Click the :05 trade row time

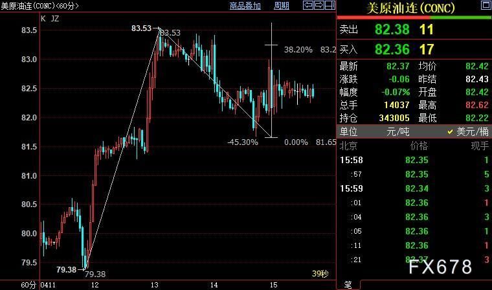[356, 231]
